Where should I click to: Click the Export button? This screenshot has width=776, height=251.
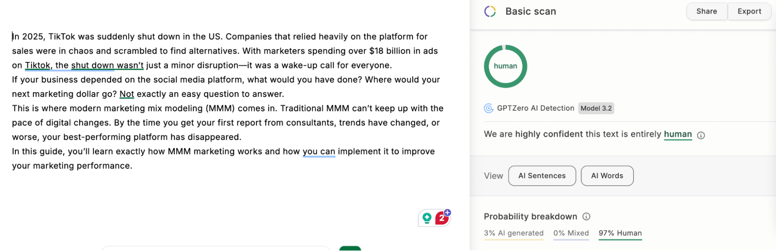(x=749, y=12)
